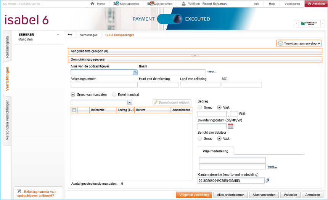This screenshot has height=200, width=328.
Task: Click the Munt van de rekening field
Action: (159, 85)
